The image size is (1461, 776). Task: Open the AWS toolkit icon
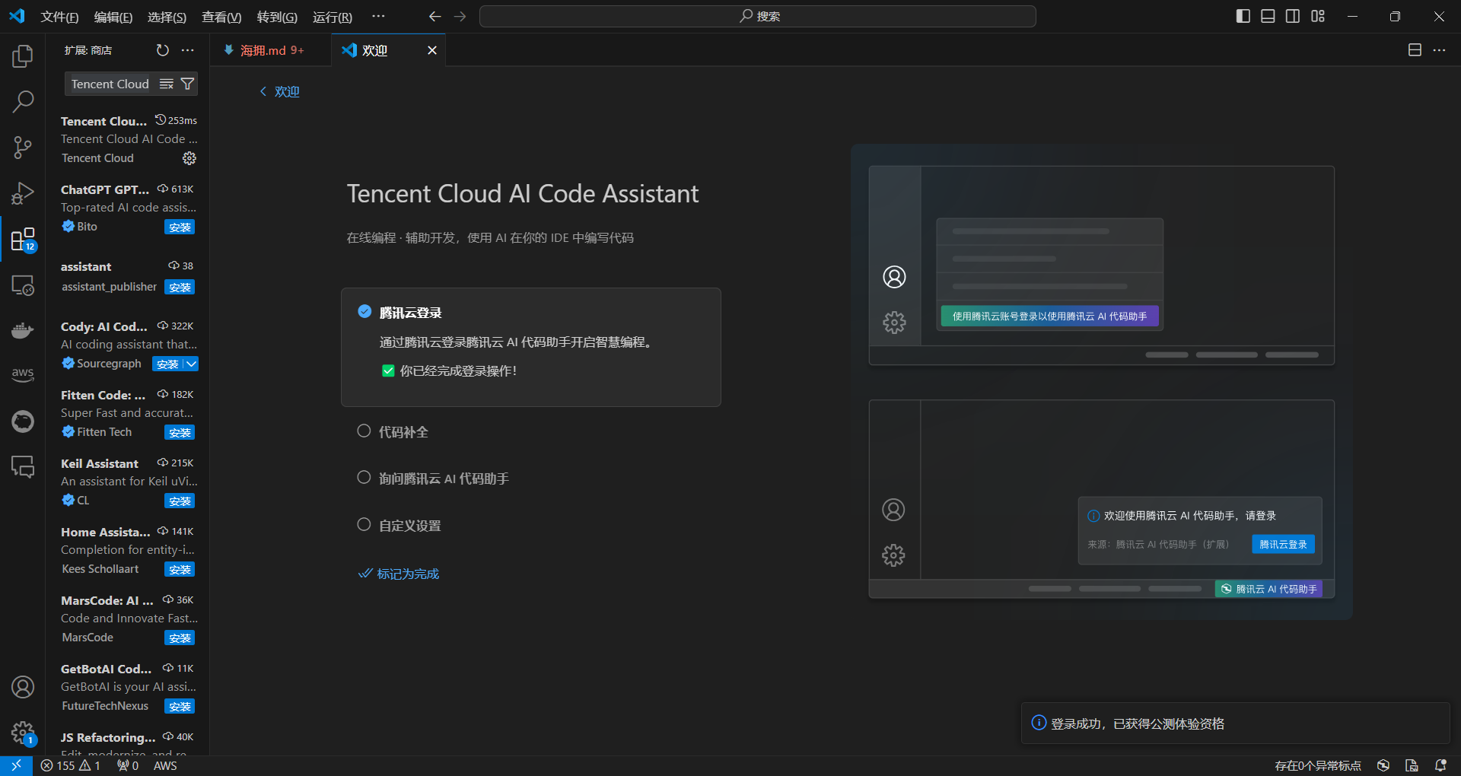(23, 375)
